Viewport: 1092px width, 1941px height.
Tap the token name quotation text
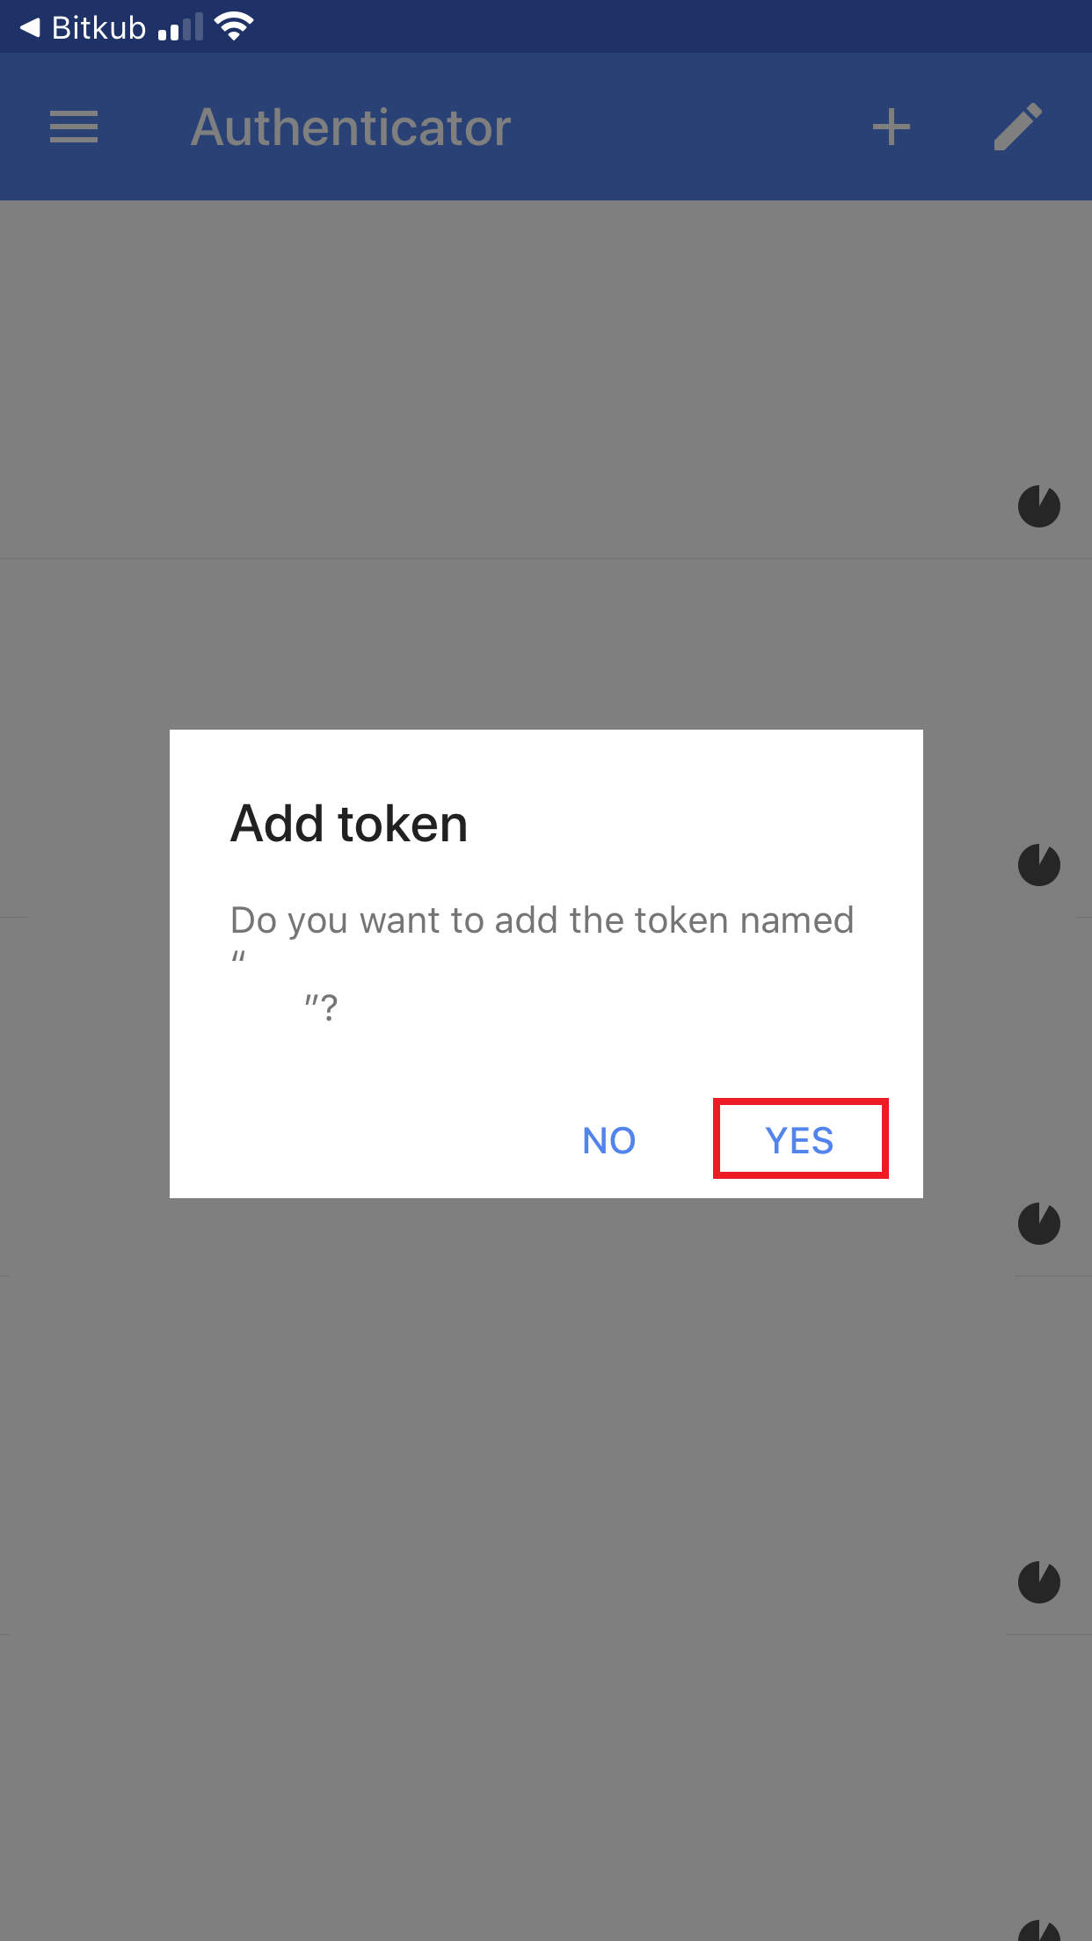[x=322, y=1002]
